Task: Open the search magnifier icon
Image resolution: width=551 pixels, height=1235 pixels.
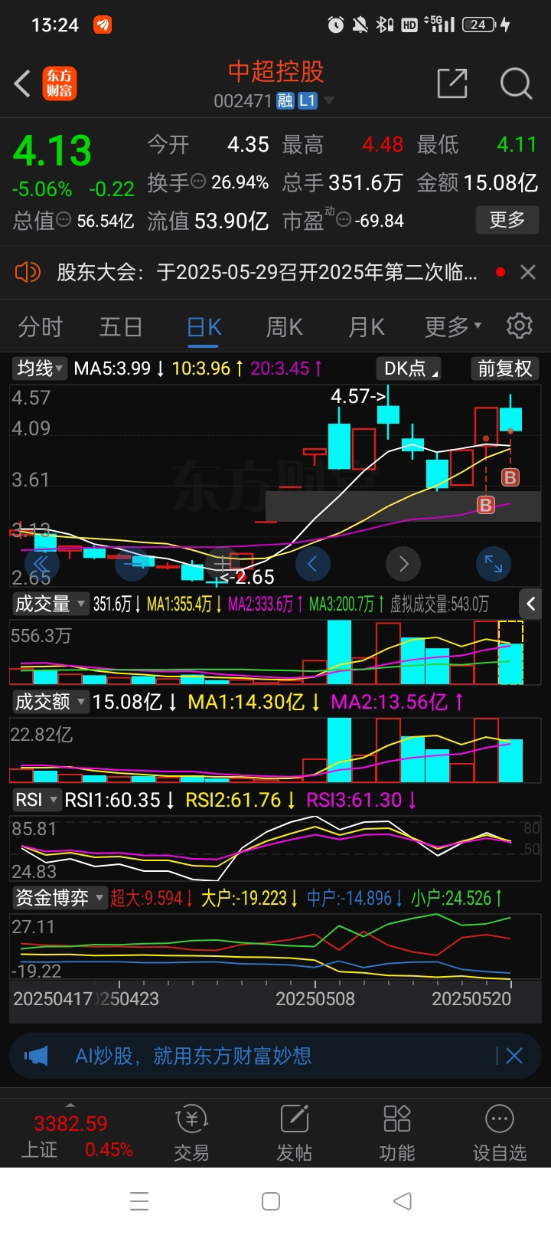Action: 516,84
